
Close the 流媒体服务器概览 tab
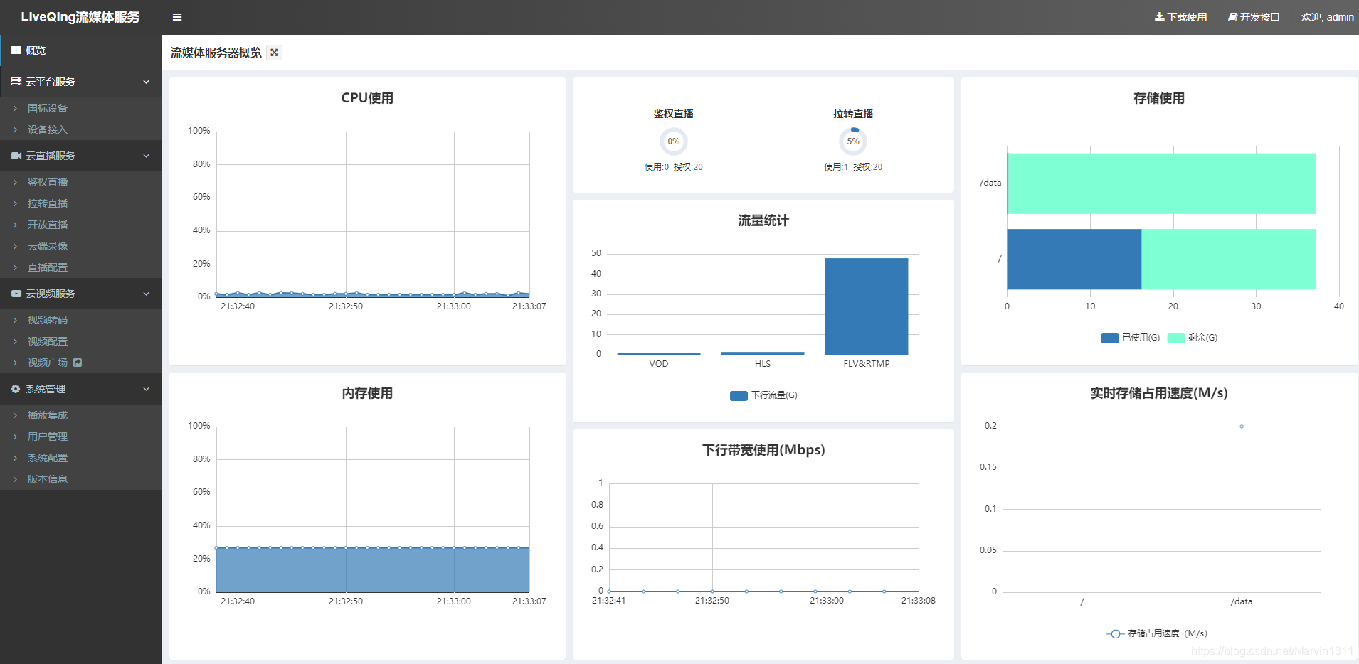[274, 52]
